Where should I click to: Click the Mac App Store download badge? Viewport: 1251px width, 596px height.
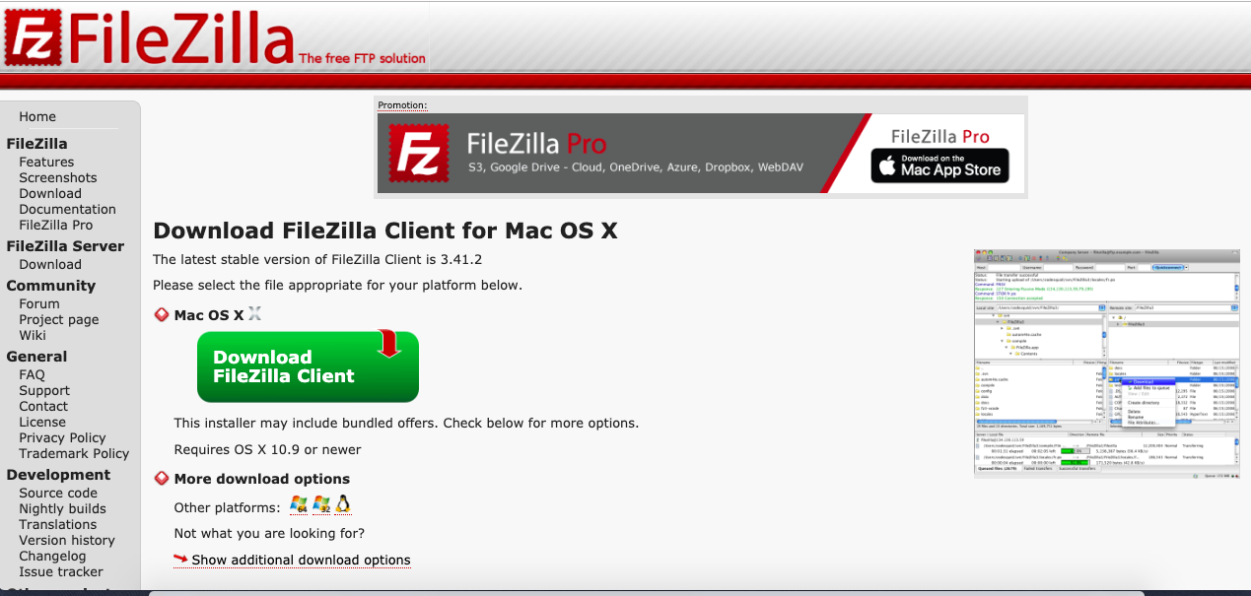[939, 166]
